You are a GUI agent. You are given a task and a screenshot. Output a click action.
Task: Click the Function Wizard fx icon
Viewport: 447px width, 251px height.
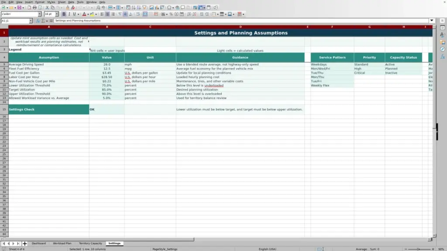coord(38,20)
